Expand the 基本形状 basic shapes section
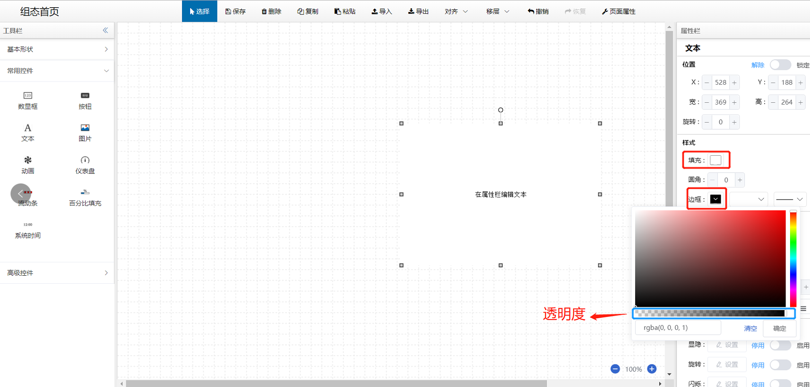Screen dimensions: 810x387 (57, 49)
